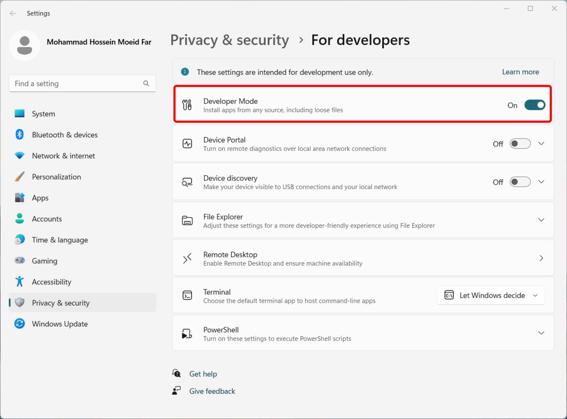Click the Find a setting field
Image resolution: width=567 pixels, height=419 pixels.
(x=82, y=83)
